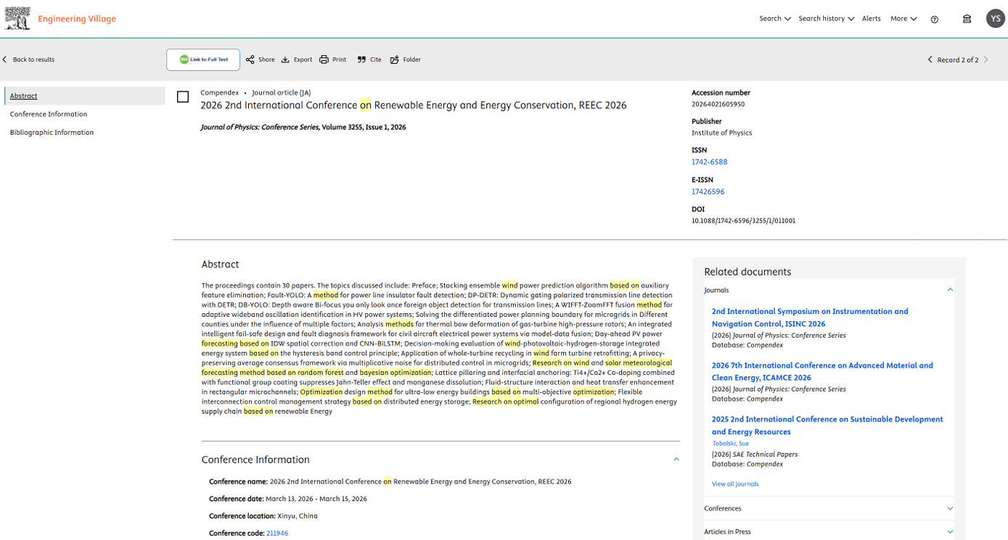Image resolution: width=1008 pixels, height=540 pixels.
Task: Click the accession number 20264021605950
Action: [718, 104]
